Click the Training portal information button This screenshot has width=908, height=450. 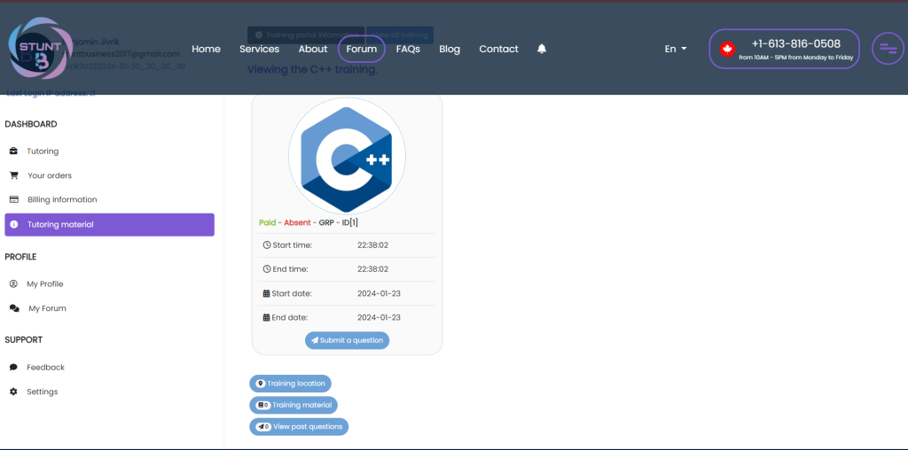(306, 35)
